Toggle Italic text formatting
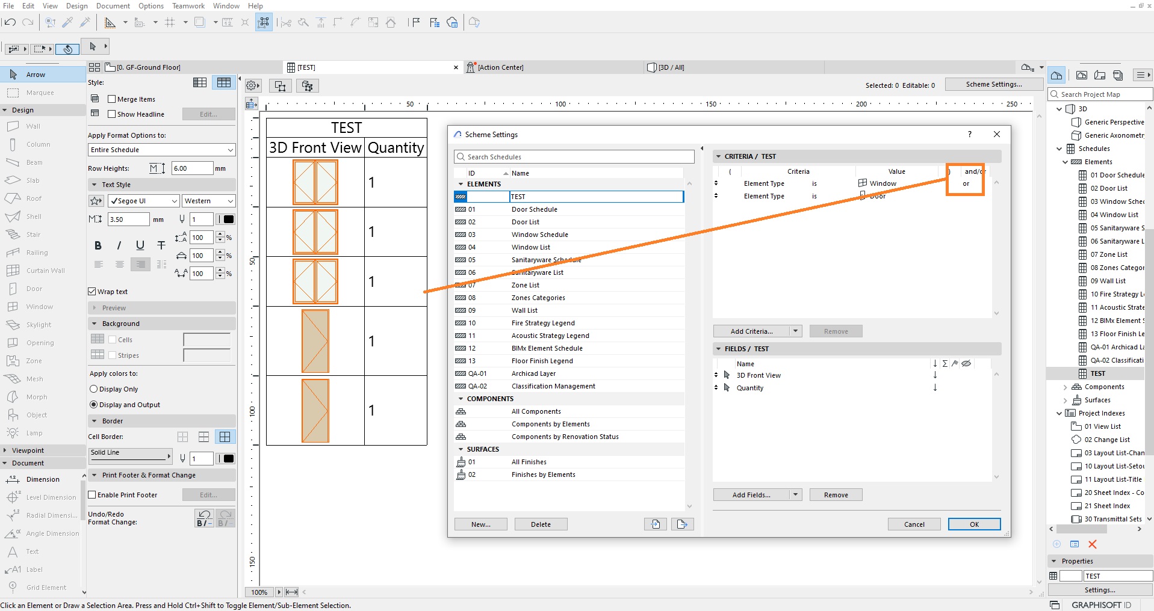1154x611 pixels. (x=119, y=245)
